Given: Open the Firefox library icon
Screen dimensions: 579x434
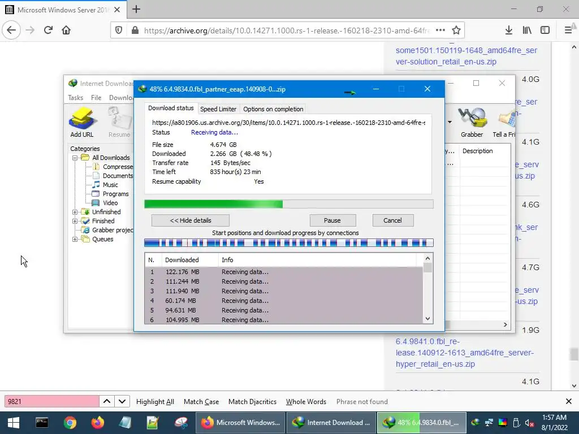Looking at the screenshot, I should 527,31.
